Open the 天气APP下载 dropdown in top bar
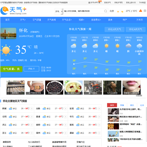The width and height of the screenshot is (147, 147). coord(95,2)
